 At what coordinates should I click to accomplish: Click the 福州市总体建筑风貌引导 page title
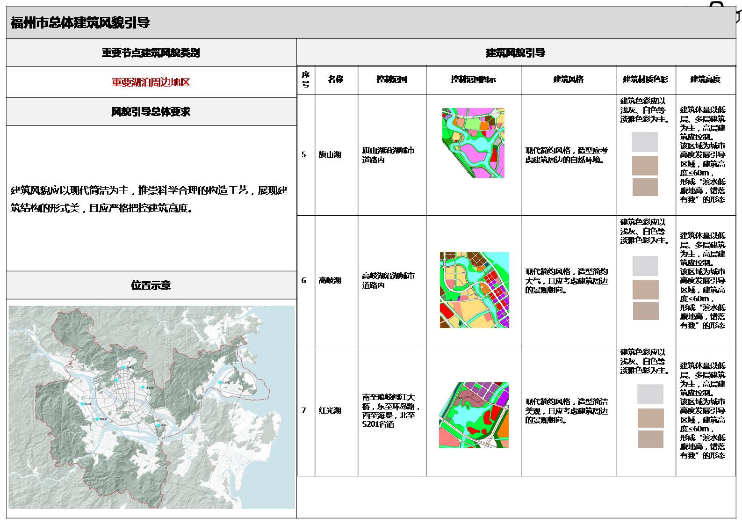click(x=80, y=22)
